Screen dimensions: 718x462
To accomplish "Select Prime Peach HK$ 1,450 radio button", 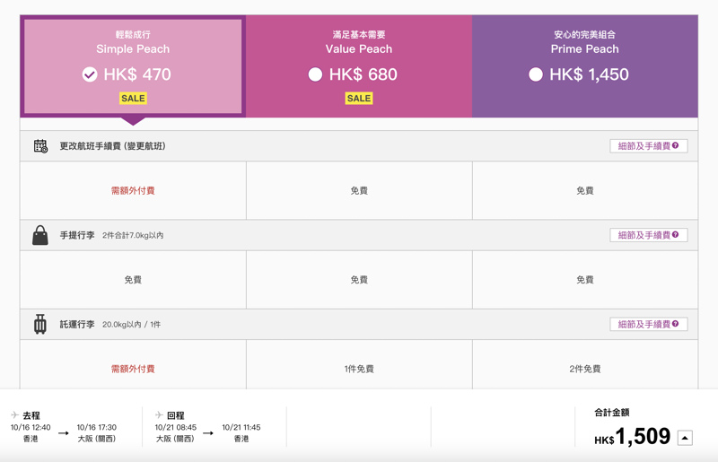I will pos(535,74).
